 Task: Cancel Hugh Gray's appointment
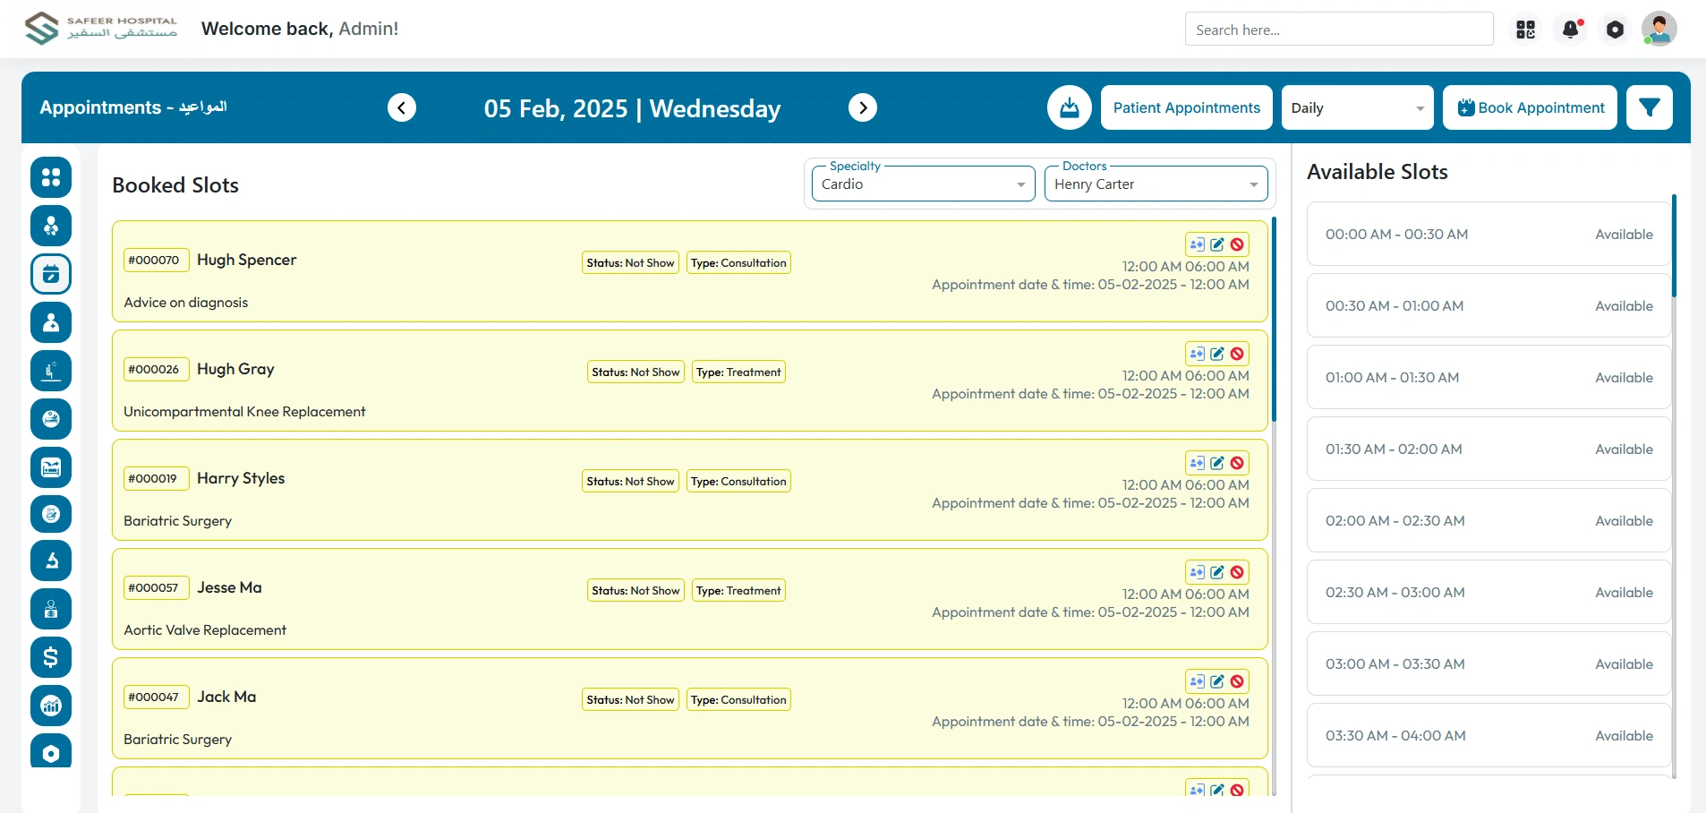click(1237, 354)
